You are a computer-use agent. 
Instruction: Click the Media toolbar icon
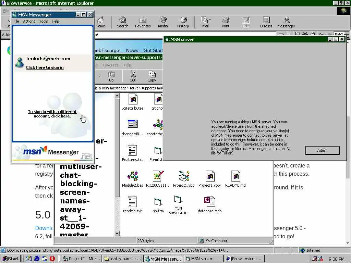(x=163, y=22)
